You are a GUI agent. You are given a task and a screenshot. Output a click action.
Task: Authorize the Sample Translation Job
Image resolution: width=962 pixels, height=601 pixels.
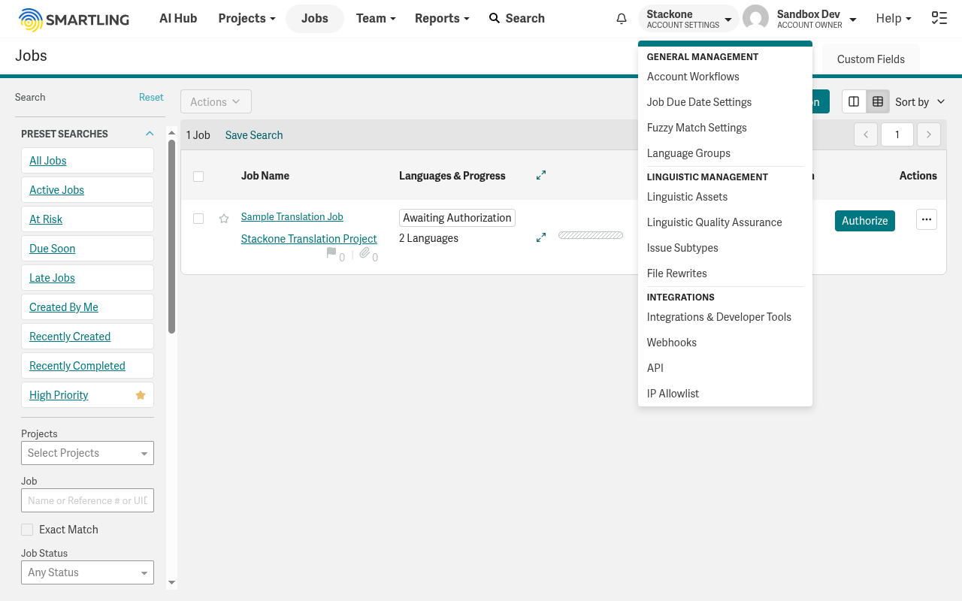click(x=864, y=221)
